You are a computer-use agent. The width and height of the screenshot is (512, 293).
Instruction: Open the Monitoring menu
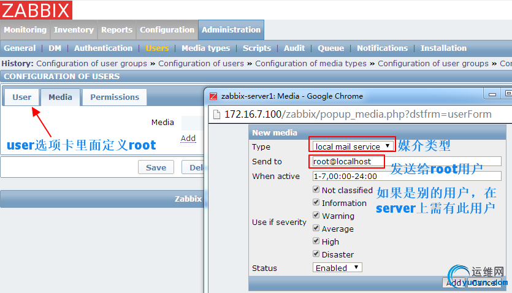point(25,29)
